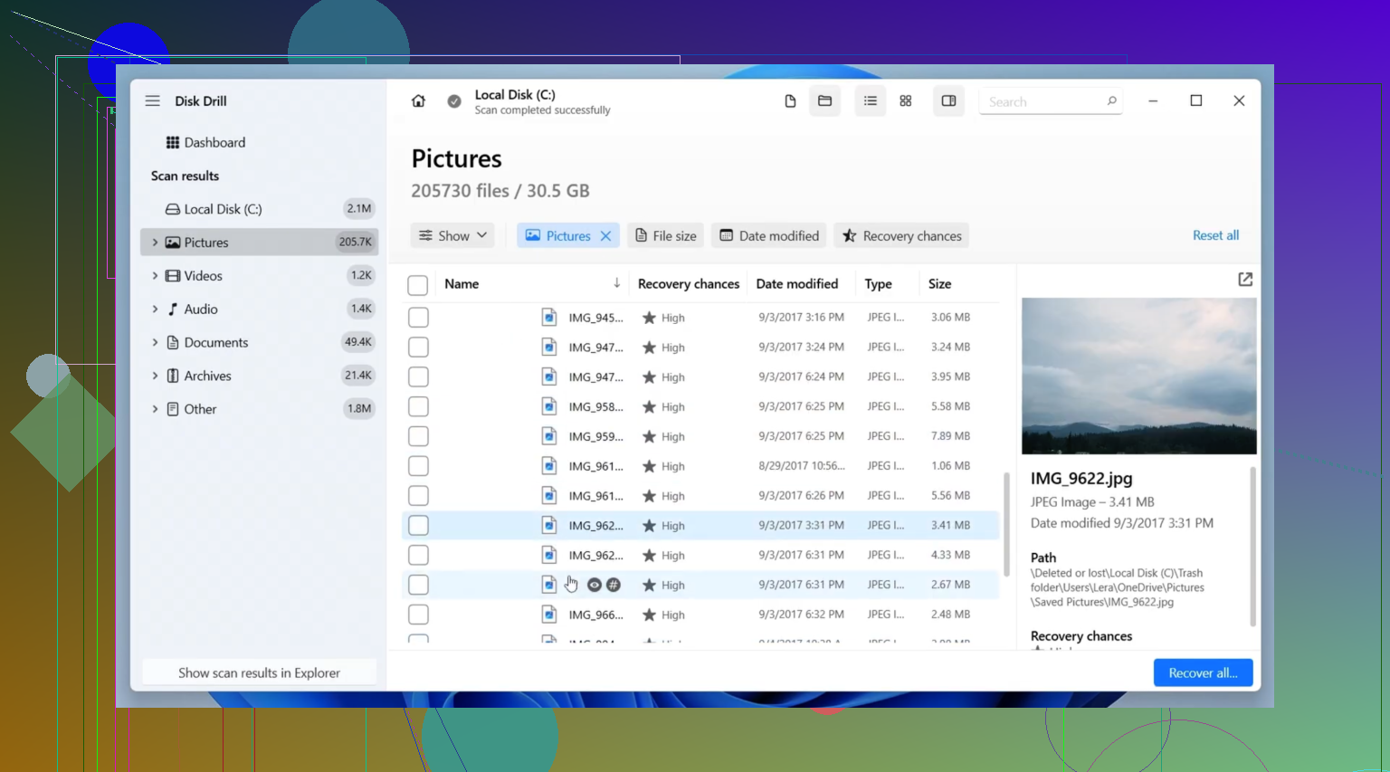The image size is (1390, 772).
Task: Select the Videos category label
Action: [x=204, y=276]
